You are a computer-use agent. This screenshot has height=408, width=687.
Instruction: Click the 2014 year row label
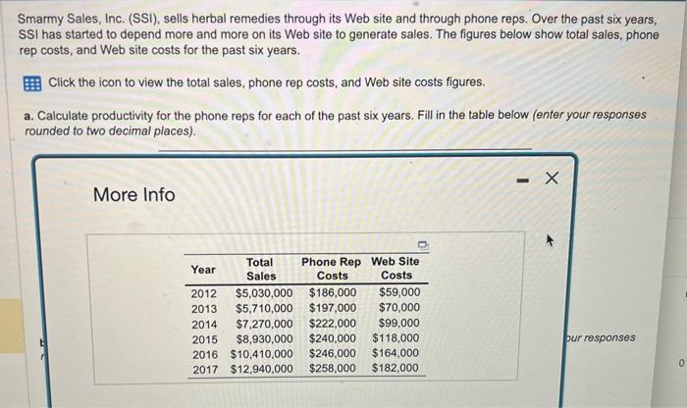click(x=203, y=323)
